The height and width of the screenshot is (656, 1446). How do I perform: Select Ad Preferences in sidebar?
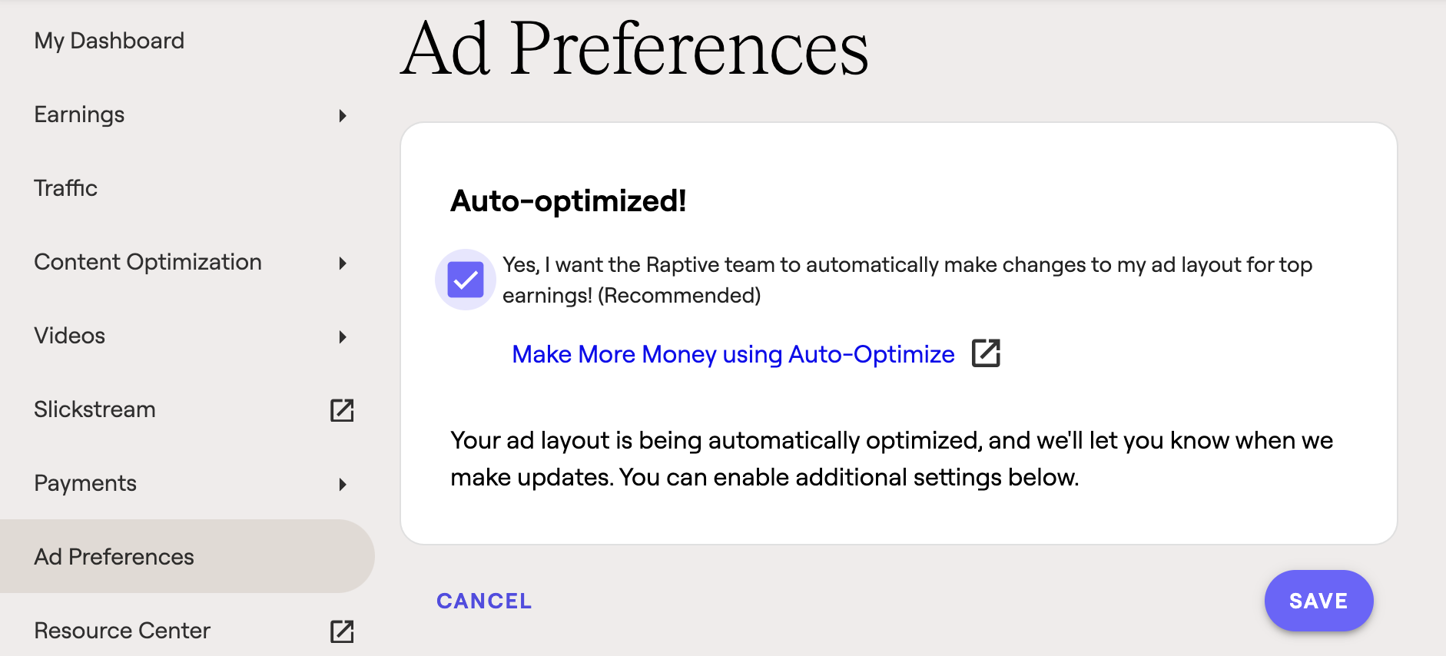114,557
